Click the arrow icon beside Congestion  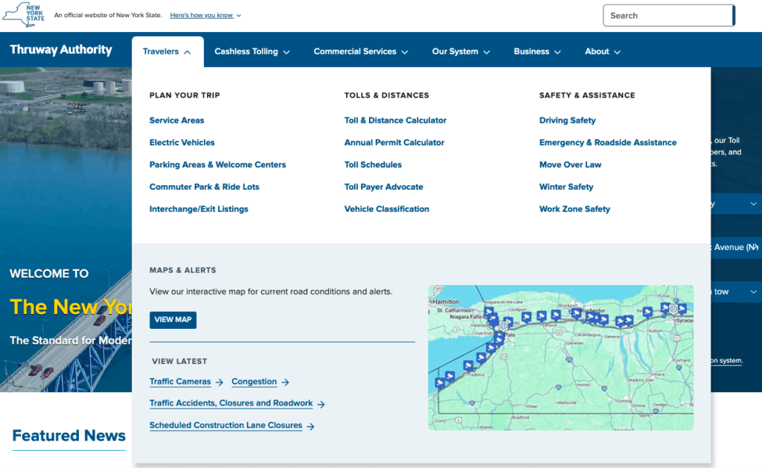[x=285, y=382]
